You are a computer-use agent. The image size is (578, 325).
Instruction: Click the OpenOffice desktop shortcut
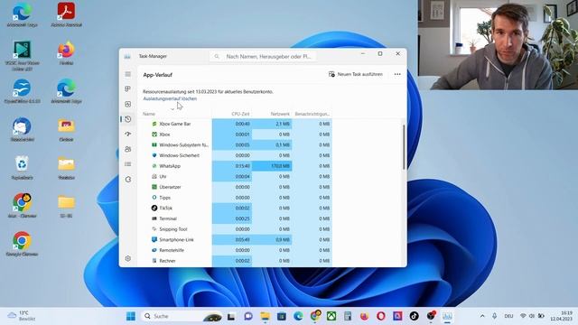22,91
